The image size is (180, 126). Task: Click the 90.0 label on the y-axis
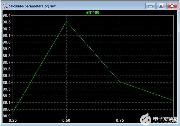pyautogui.click(x=7, y=42)
